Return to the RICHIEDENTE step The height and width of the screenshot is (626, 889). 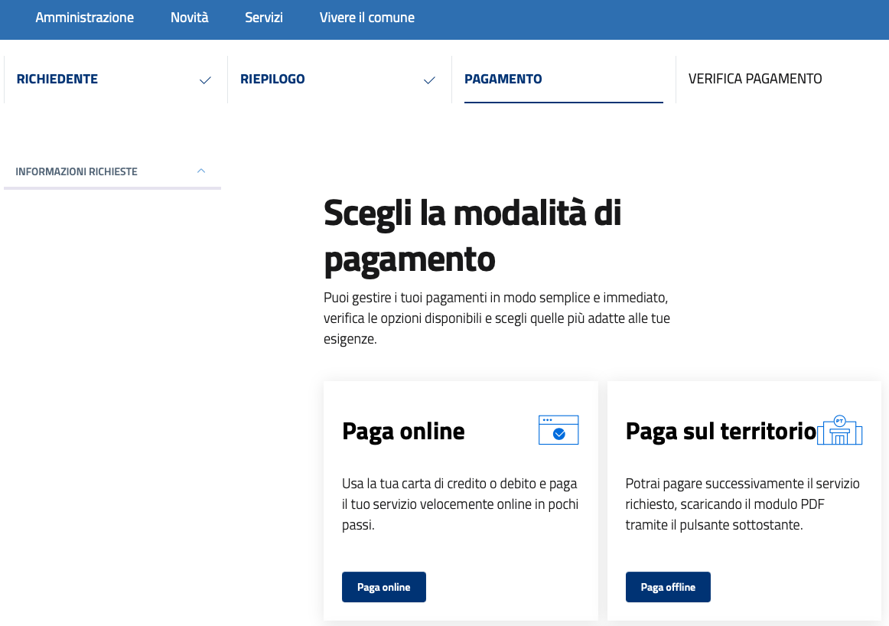tap(57, 79)
